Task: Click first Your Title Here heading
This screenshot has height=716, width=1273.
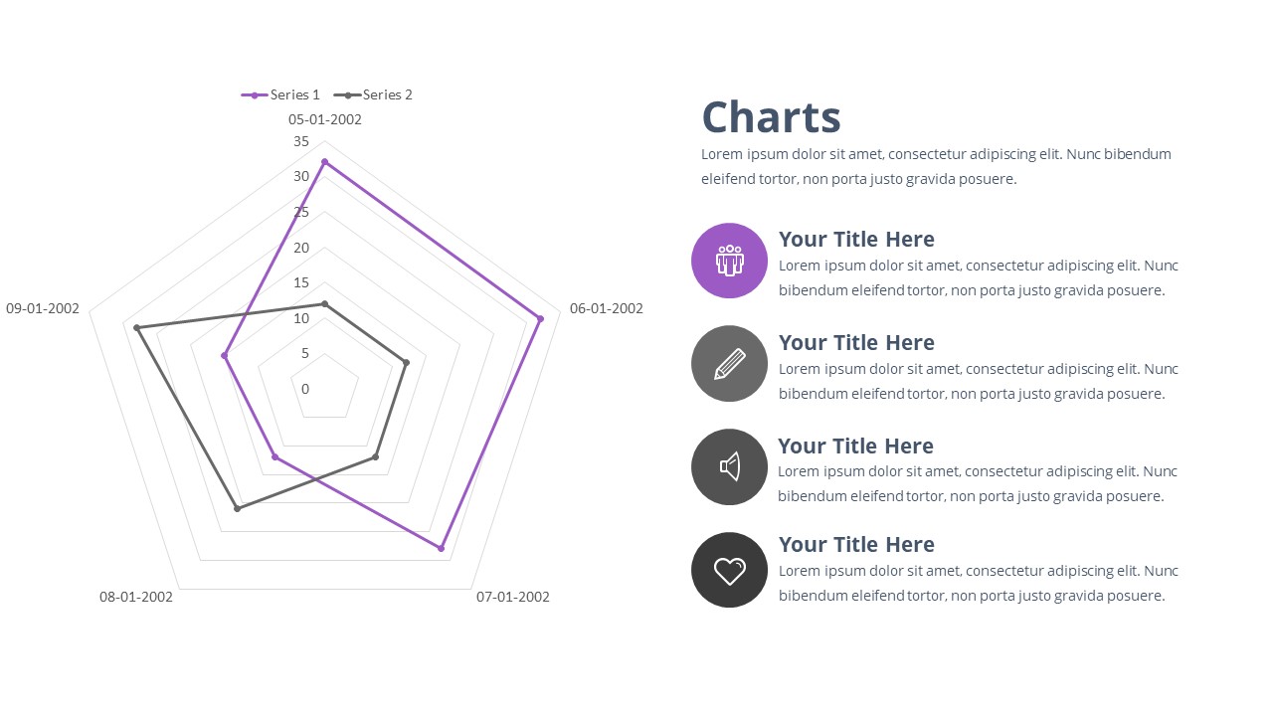Action: coord(856,239)
